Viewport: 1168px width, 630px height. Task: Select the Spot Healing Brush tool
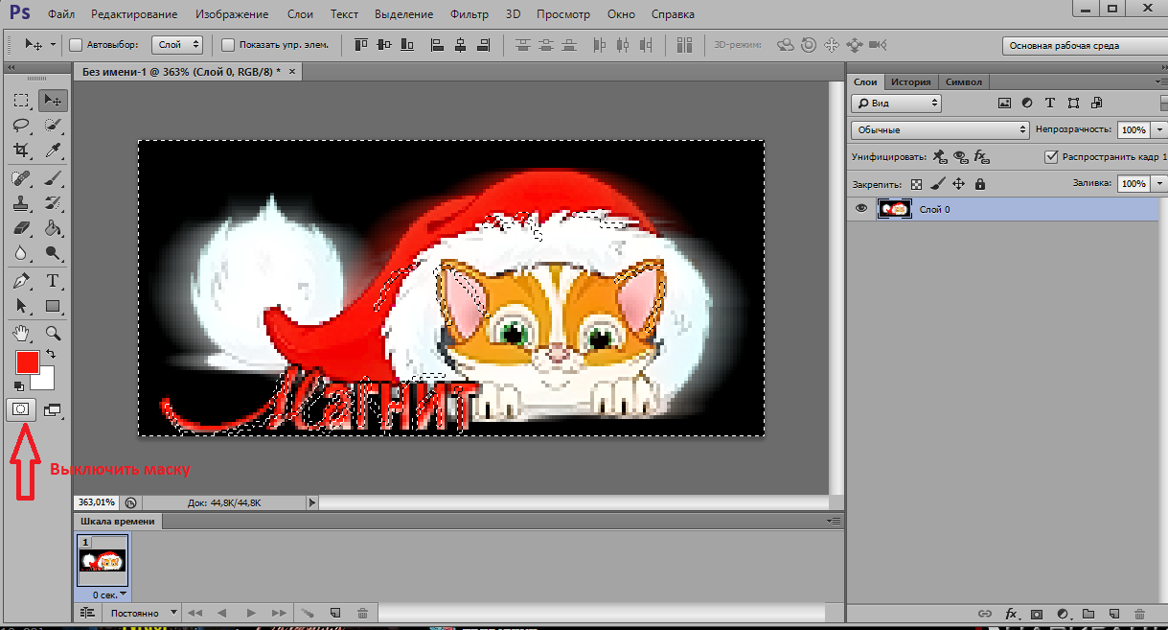[x=23, y=178]
